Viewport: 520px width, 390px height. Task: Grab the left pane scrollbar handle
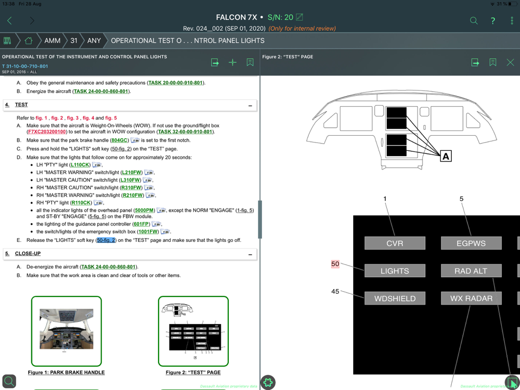point(260,219)
